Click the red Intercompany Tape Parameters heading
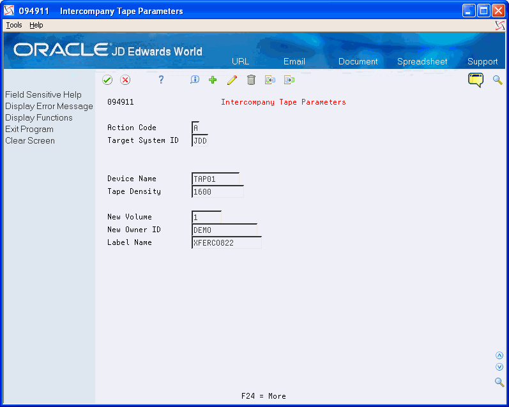This screenshot has width=509, height=407. (284, 102)
